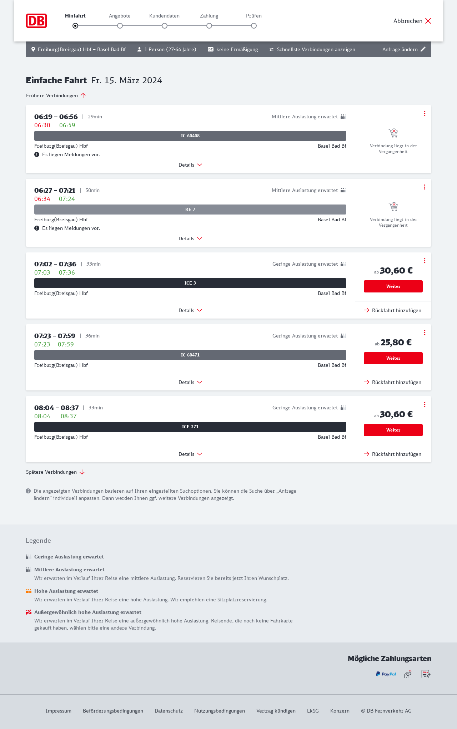
Task: Click the PayPal payment icon
Action: pyautogui.click(x=386, y=674)
